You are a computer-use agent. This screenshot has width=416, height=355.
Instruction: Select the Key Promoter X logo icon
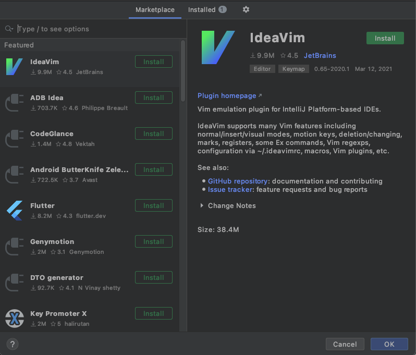coord(15,319)
